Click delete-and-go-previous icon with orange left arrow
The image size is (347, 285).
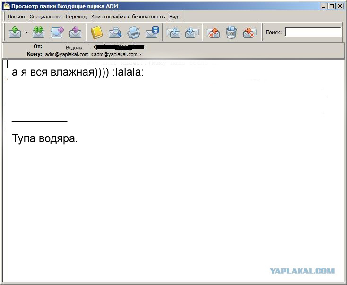click(213, 32)
